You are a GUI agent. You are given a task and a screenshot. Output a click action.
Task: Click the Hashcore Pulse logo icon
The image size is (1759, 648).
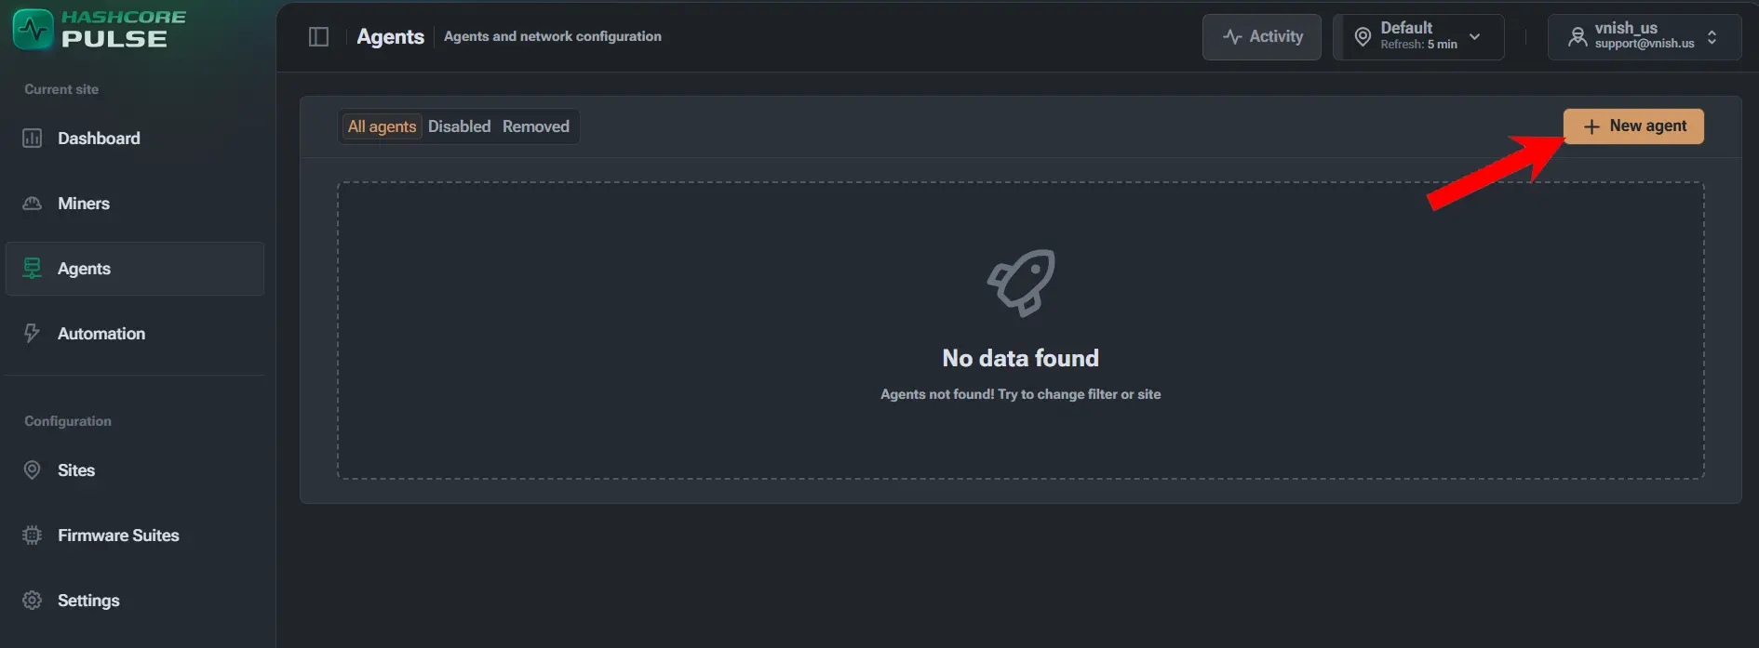tap(33, 29)
